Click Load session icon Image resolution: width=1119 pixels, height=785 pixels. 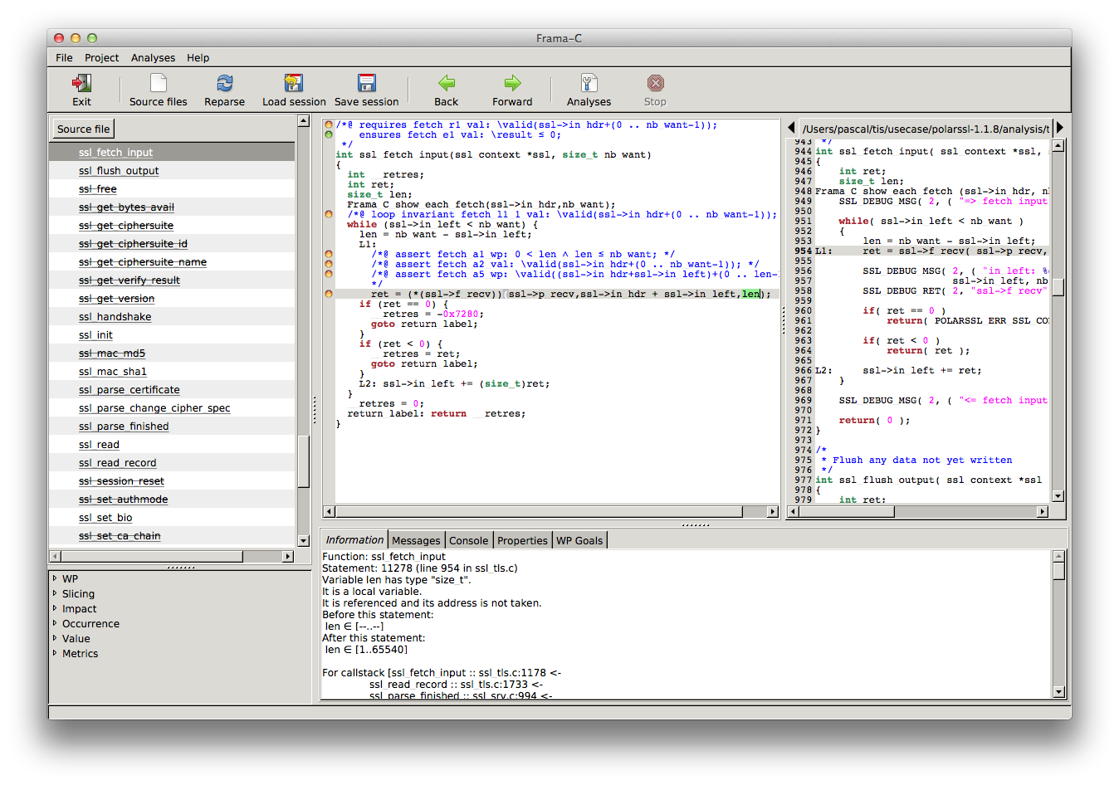click(294, 83)
